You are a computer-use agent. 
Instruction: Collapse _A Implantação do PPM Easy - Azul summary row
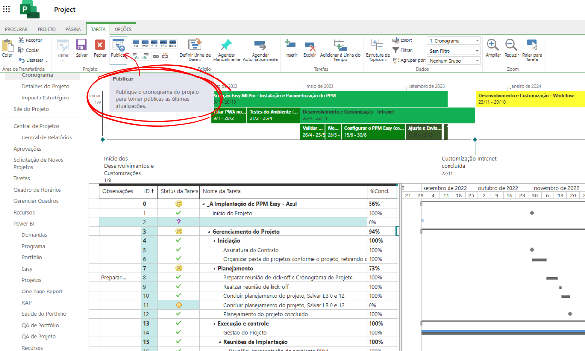(204, 204)
